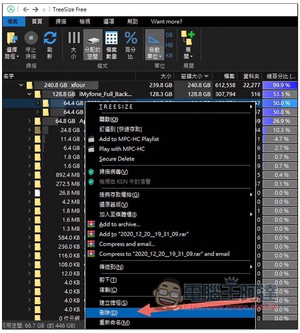
Task: Collapse the iMyfone_Full_Back folder node
Action: 29,94
